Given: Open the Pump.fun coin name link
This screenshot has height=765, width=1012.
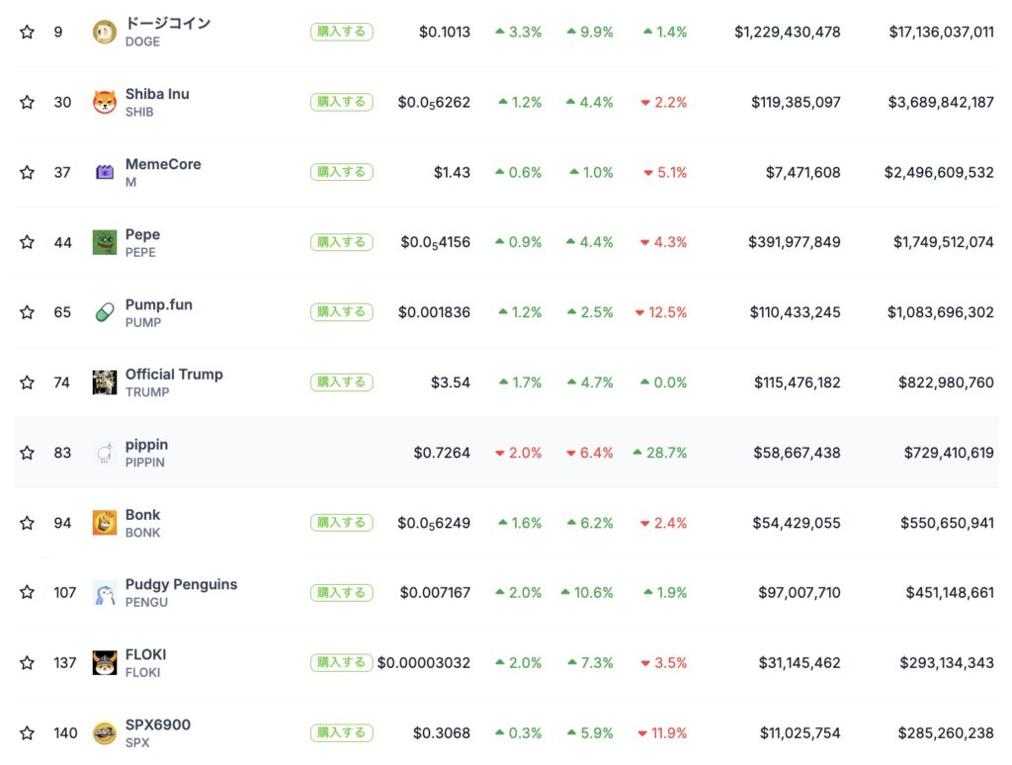Looking at the screenshot, I should (x=158, y=304).
